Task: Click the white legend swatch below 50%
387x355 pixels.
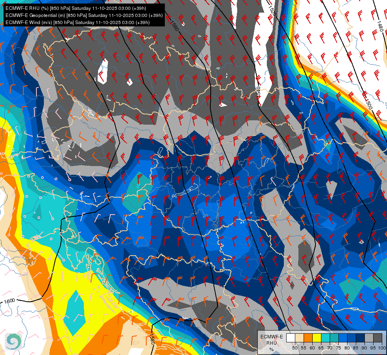Action: tap(291, 338)
